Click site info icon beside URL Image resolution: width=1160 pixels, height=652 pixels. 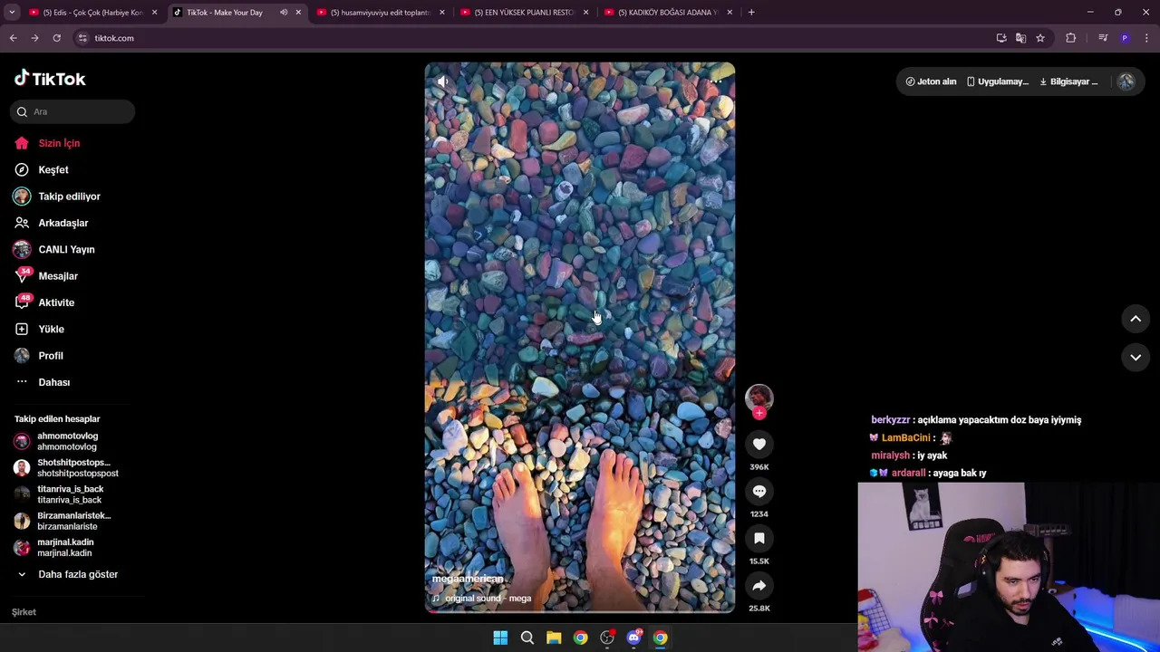[82, 38]
